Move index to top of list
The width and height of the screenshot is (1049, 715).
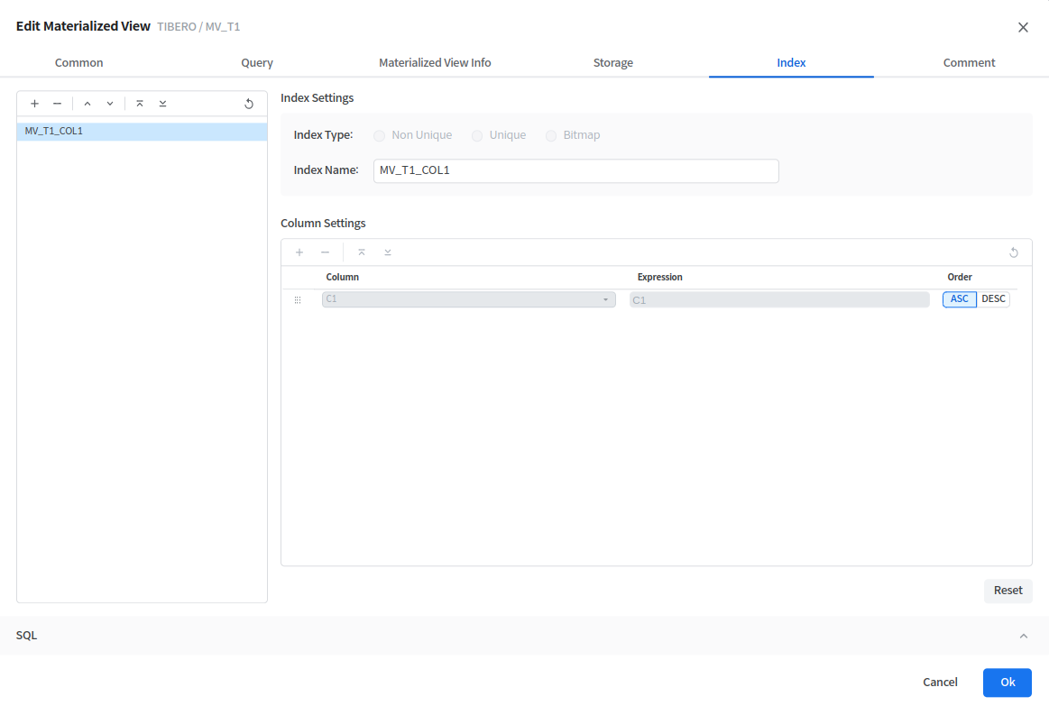point(140,104)
